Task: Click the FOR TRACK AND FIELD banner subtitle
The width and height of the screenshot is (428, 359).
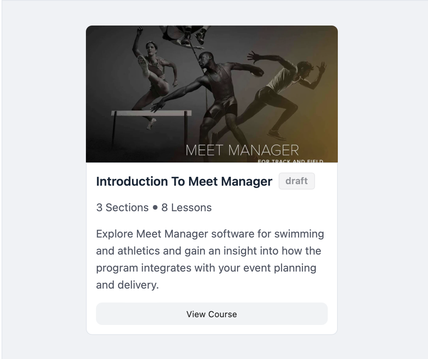Action: click(x=290, y=161)
